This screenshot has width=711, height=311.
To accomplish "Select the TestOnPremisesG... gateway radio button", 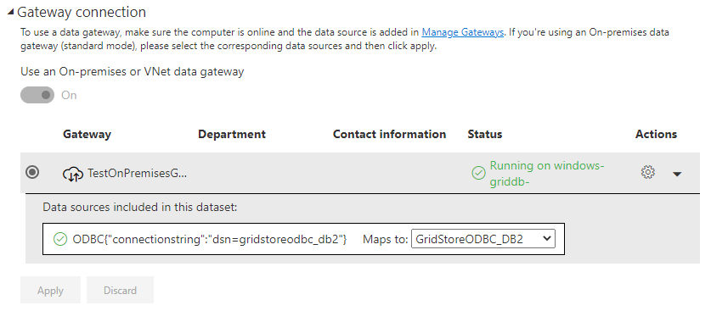I will 32,172.
